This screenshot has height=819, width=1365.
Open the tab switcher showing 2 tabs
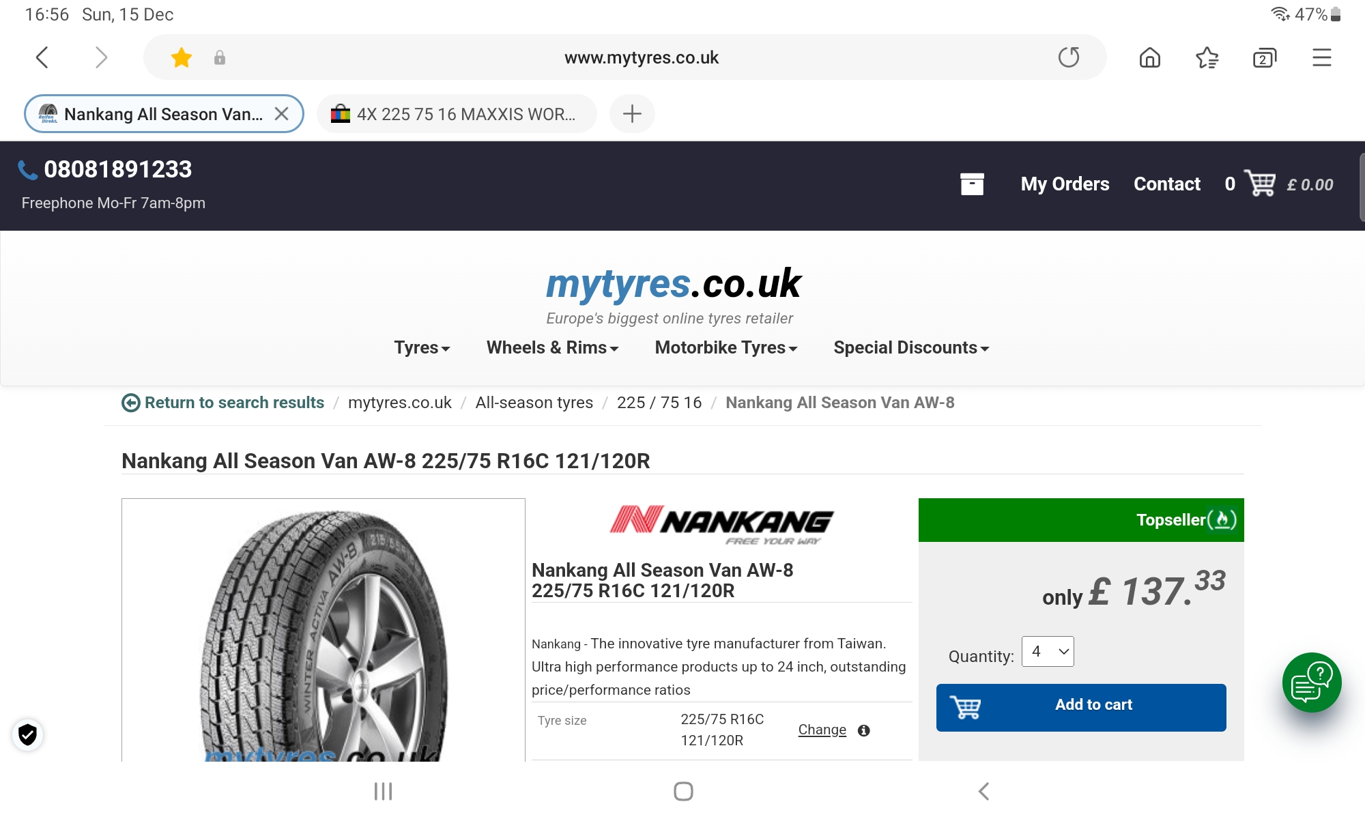coord(1264,58)
